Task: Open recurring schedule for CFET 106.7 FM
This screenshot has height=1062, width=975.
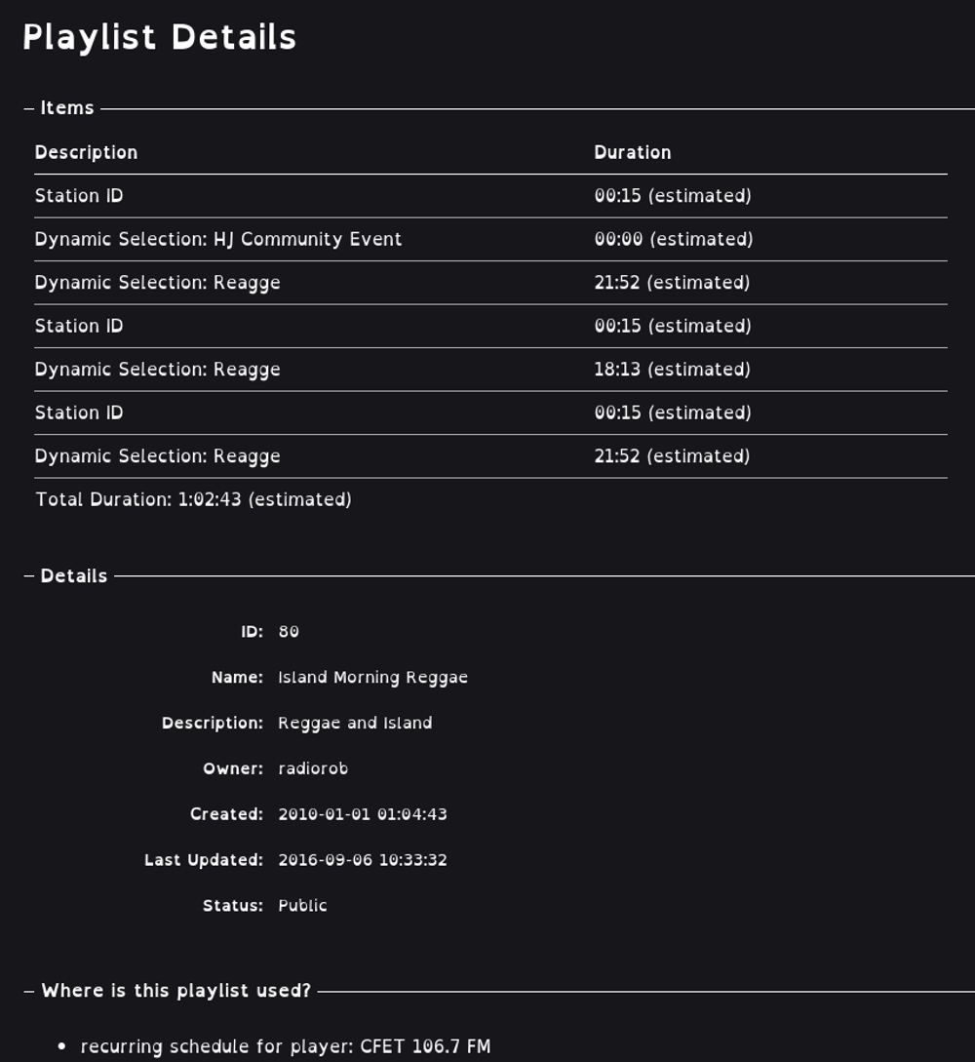Action: (285, 1046)
